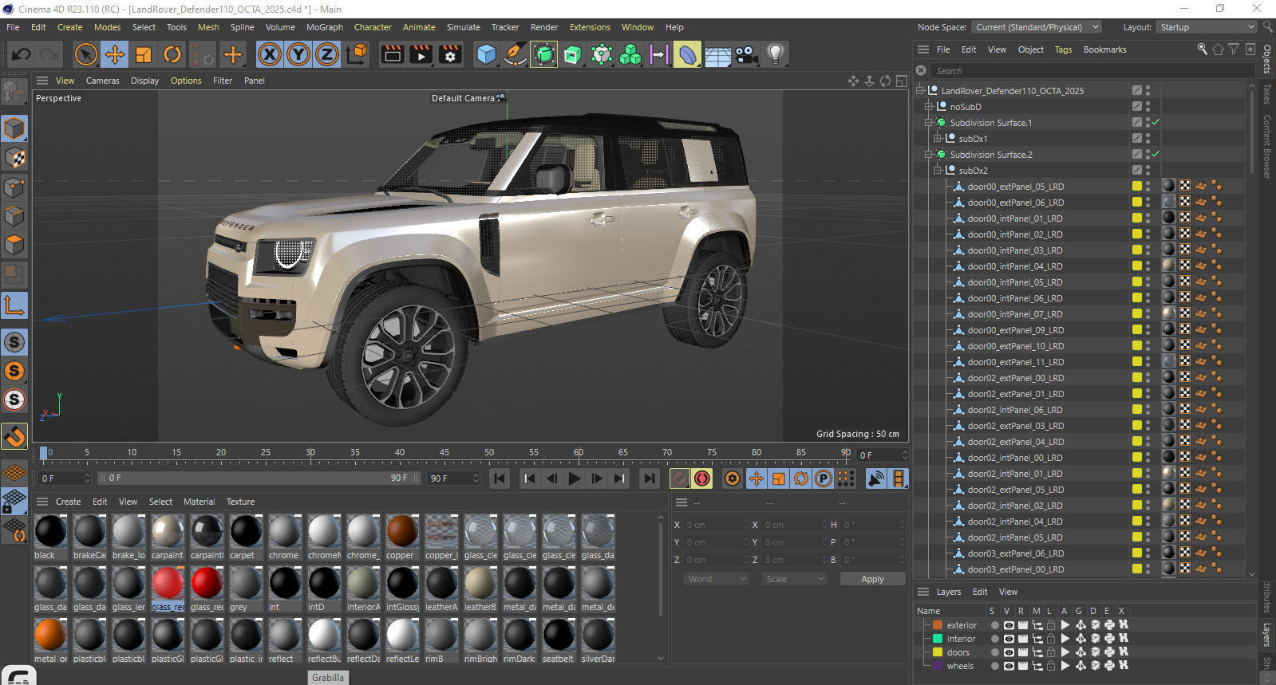Click the Grabilla tooltip button
This screenshot has width=1276, height=685.
(x=328, y=678)
